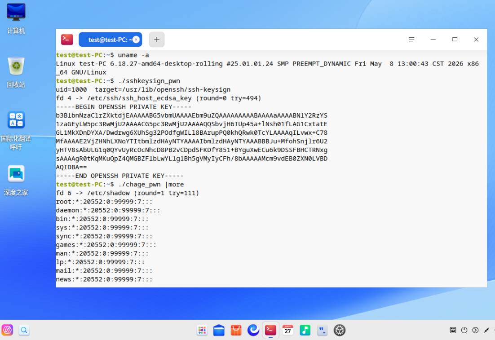Open the search icon in dock
Image resolution: width=495 pixels, height=340 pixels.
point(24,330)
